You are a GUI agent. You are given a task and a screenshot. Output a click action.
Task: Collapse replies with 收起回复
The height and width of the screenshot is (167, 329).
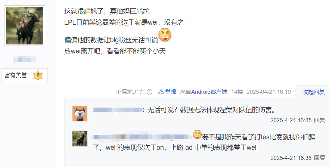coord(313,92)
